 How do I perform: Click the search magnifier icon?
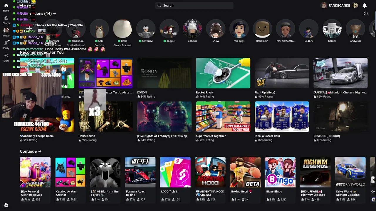pos(159,5)
